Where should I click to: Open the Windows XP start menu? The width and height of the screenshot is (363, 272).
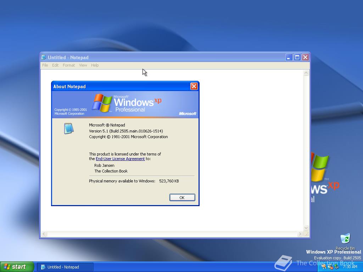pos(17,267)
